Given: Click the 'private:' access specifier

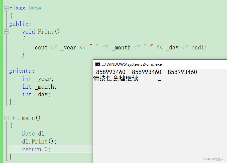Looking at the screenshot, I should (x=22, y=71).
